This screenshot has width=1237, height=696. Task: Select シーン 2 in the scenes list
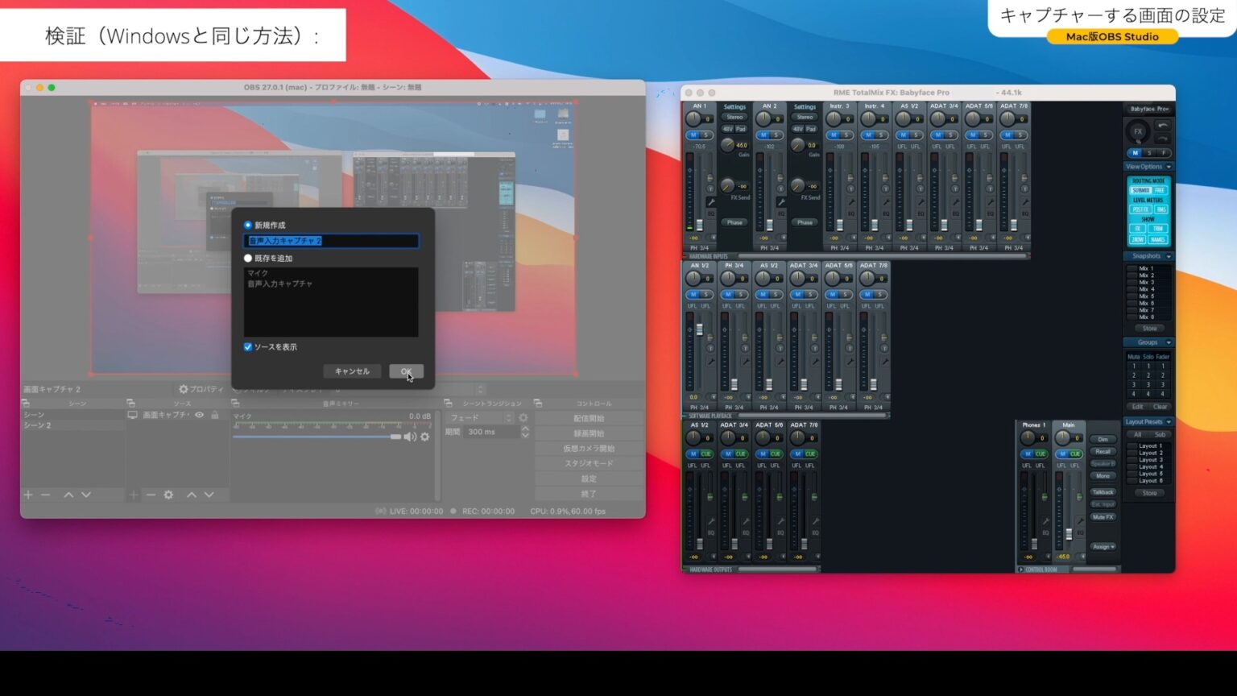[72, 425]
